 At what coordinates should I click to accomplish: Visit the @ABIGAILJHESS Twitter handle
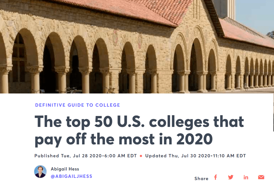pos(71,176)
